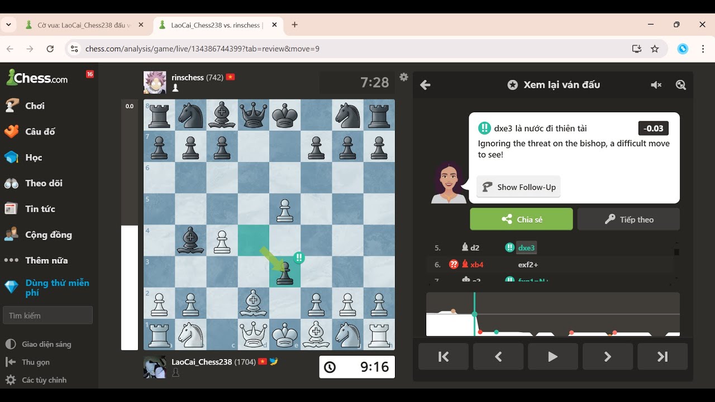Click the Chess.com logo

pos(37,78)
